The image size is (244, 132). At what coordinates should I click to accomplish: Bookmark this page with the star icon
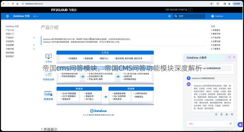point(212,4)
